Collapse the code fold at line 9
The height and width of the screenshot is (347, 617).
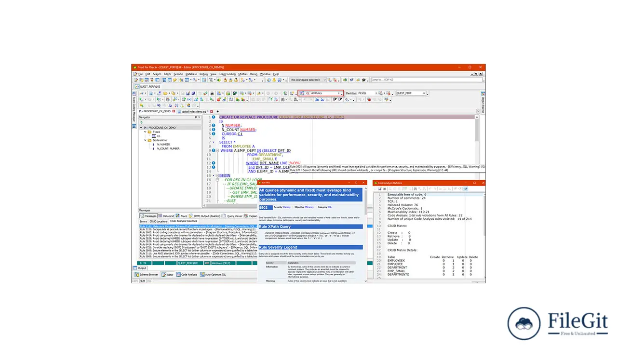[x=217, y=150]
